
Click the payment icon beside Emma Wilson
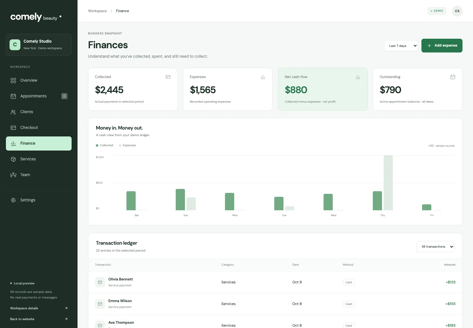[100, 304]
